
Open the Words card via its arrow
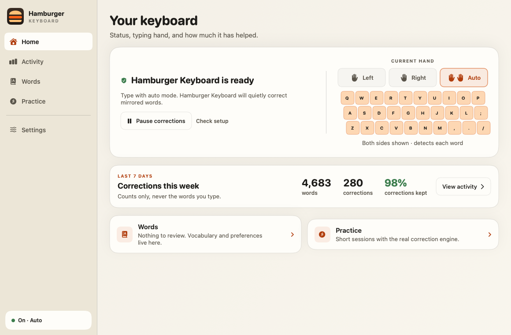[293, 234]
